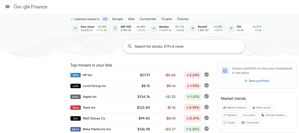The image size is (299, 133).
Task: Click the TSLA ticker badge
Action: pos(75,108)
